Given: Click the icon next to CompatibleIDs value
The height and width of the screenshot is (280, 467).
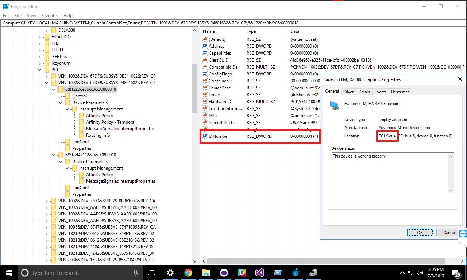Looking at the screenshot, I should tap(205, 67).
